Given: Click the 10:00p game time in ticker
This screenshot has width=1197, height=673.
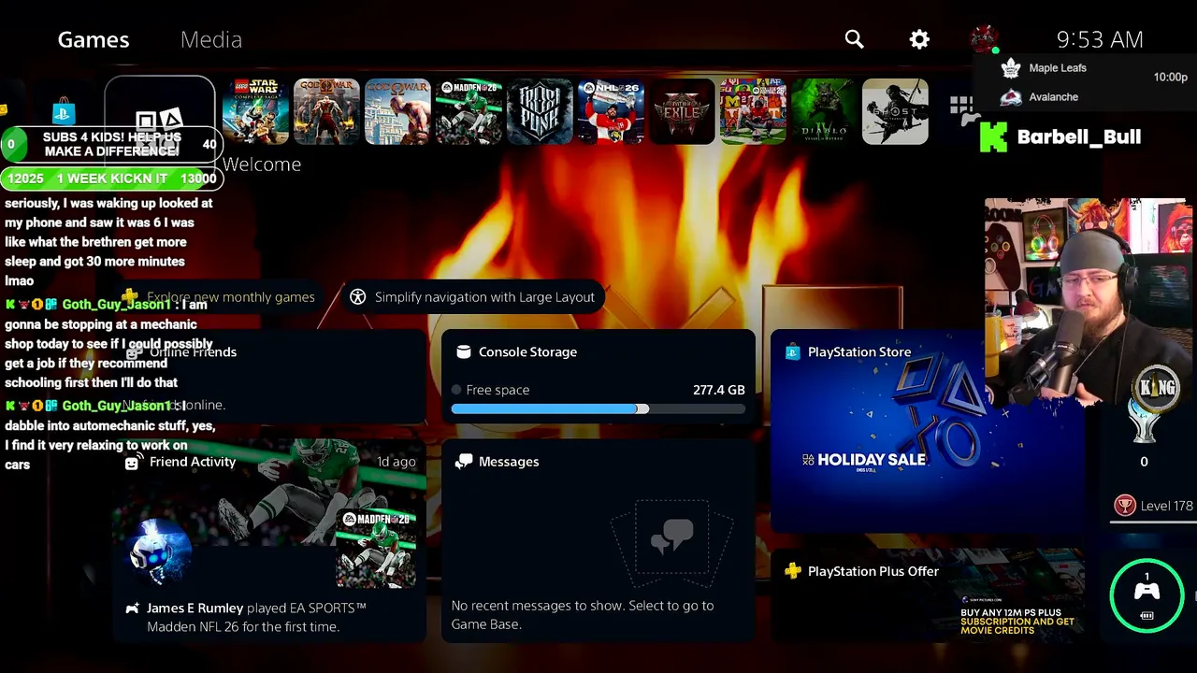Looking at the screenshot, I should coord(1170,78).
